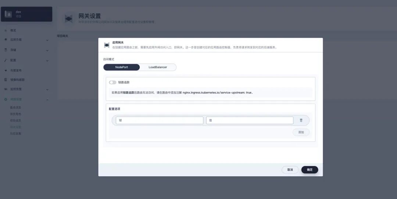The image size is (397, 199).
Task: Open 项目角色 under 项目设置
Action: point(15,114)
